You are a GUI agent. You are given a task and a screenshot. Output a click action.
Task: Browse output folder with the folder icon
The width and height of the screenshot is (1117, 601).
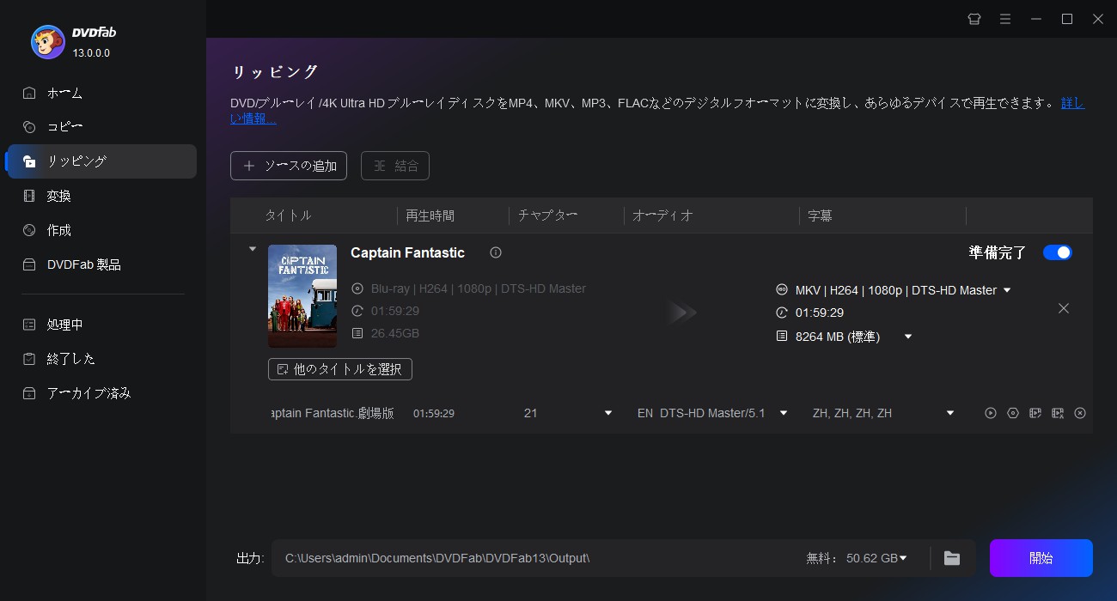[952, 558]
